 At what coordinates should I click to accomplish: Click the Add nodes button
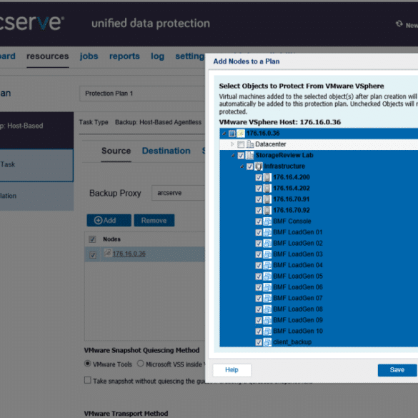click(109, 221)
